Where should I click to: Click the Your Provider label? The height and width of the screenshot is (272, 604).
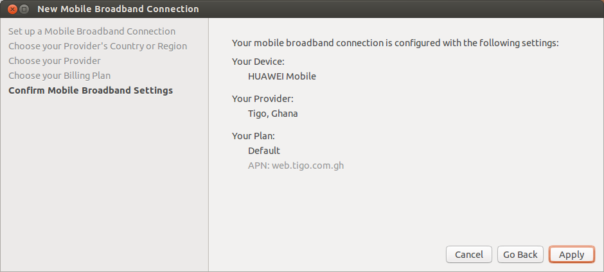point(263,99)
